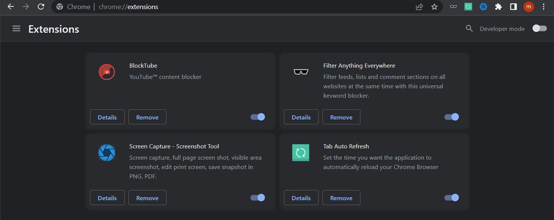Click the Tab Auto Refresh toolbar icon
The image size is (554, 220).
tap(469, 7)
